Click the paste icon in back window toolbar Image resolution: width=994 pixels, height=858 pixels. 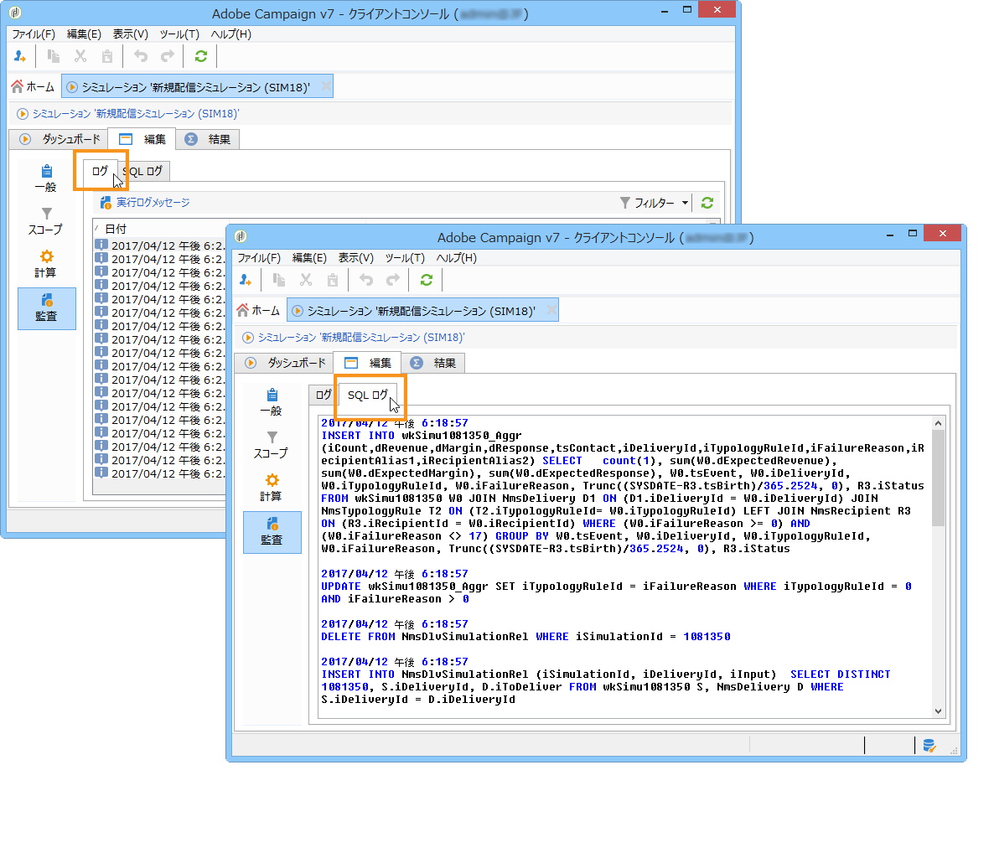107,56
